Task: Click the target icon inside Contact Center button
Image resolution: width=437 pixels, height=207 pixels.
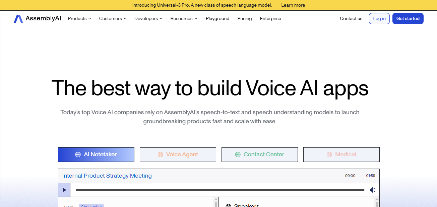Action: click(x=238, y=154)
